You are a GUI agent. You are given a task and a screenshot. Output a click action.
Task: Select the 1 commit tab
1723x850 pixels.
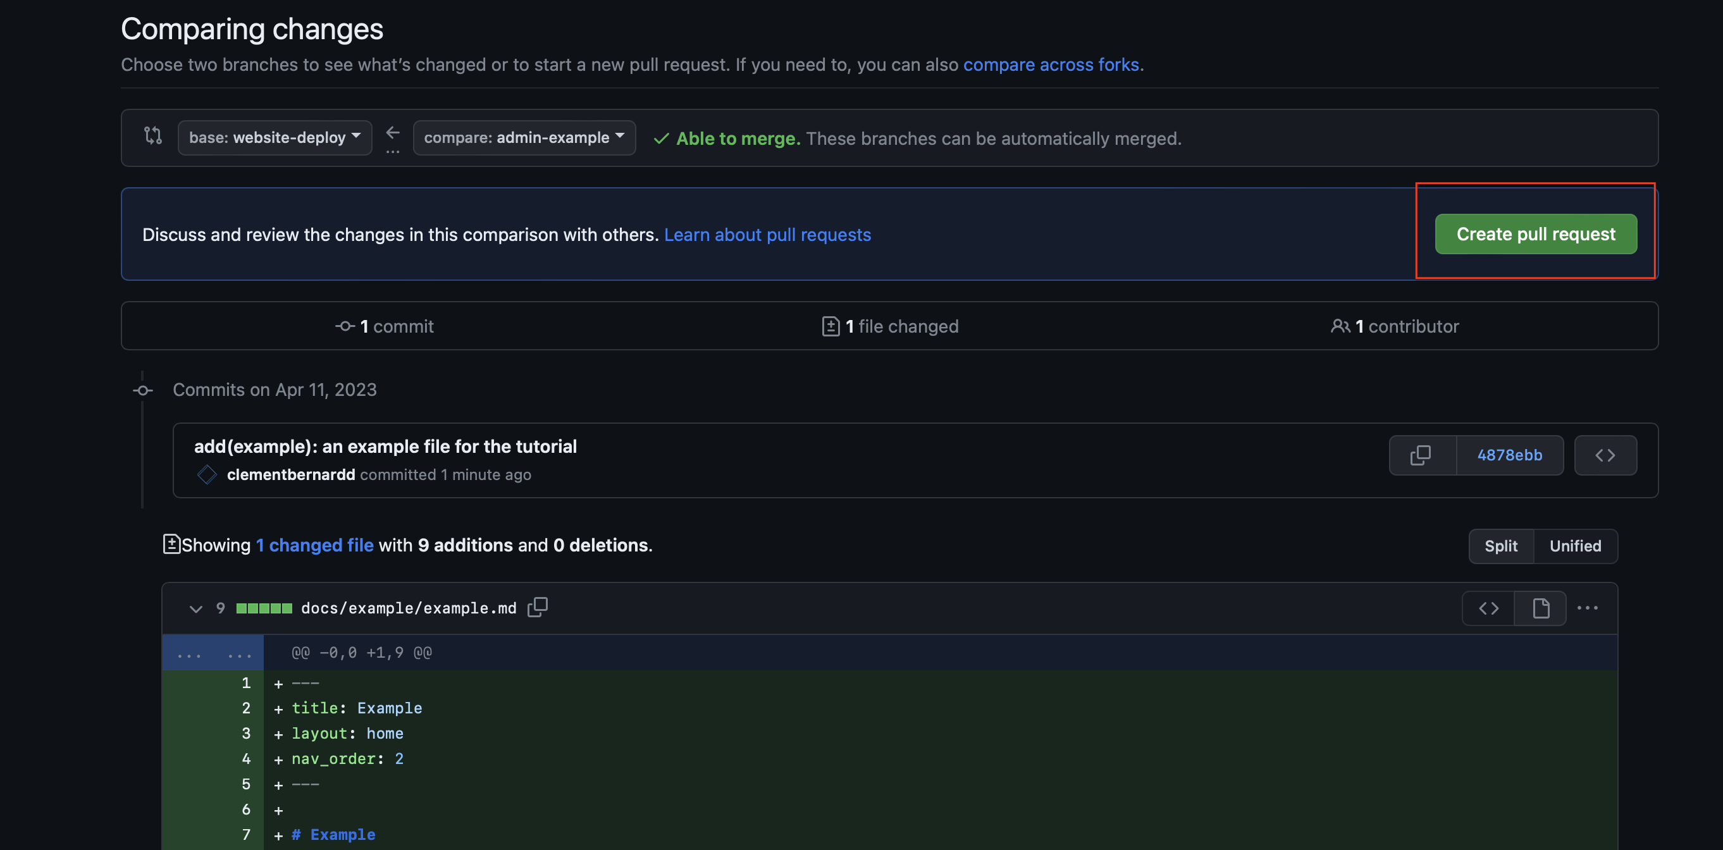point(385,326)
